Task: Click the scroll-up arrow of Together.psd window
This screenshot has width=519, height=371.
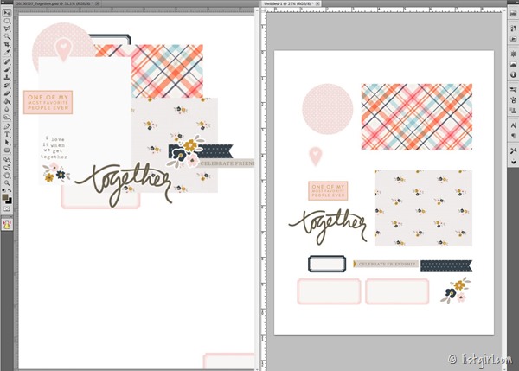Action: pos(257,10)
